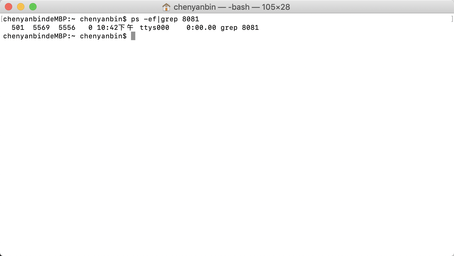The width and height of the screenshot is (454, 256).
Task: Click the command text ps -ef|grep 8081
Action: 165,19
